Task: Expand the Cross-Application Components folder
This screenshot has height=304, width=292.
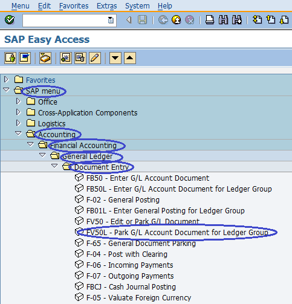Action: coord(18,112)
